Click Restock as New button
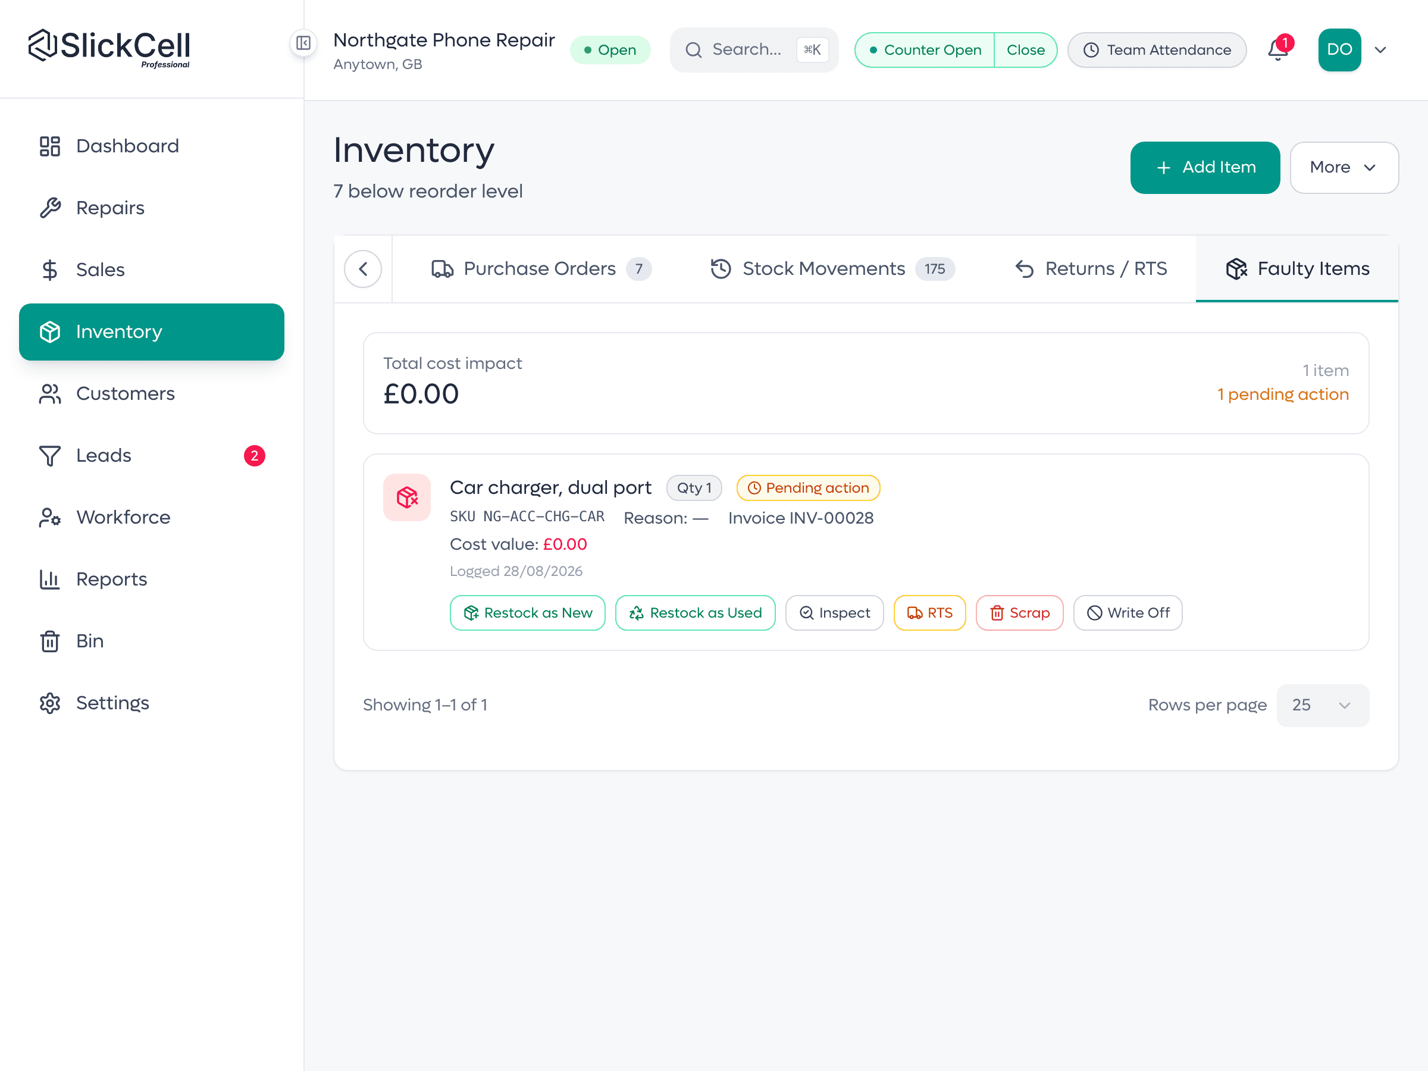 (527, 613)
